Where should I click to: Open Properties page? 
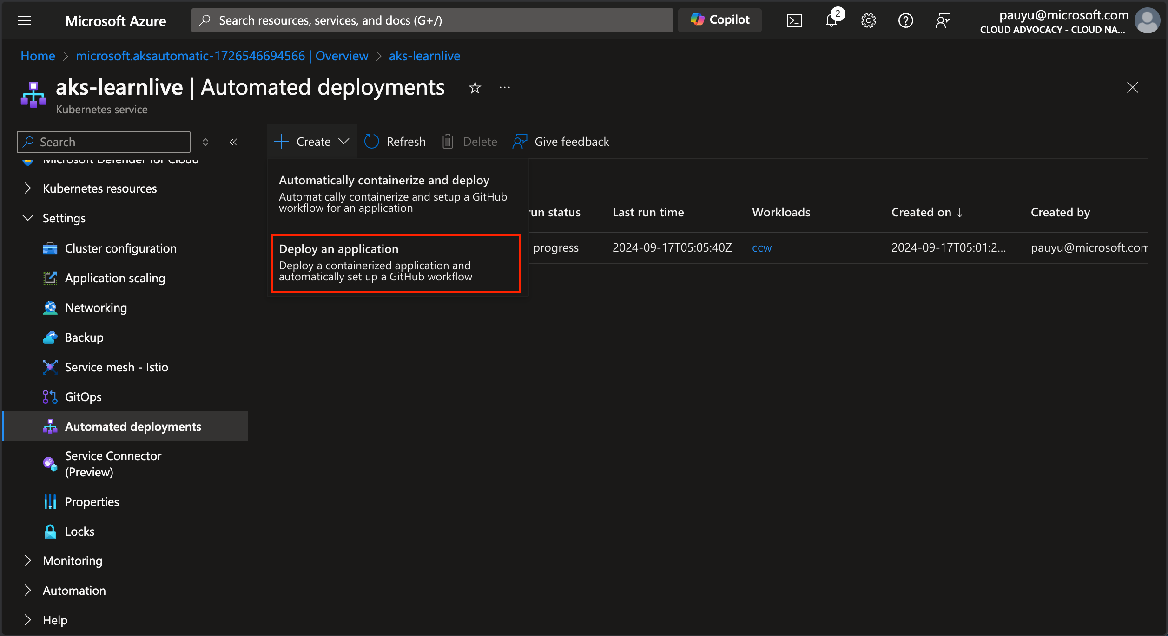[x=92, y=502]
